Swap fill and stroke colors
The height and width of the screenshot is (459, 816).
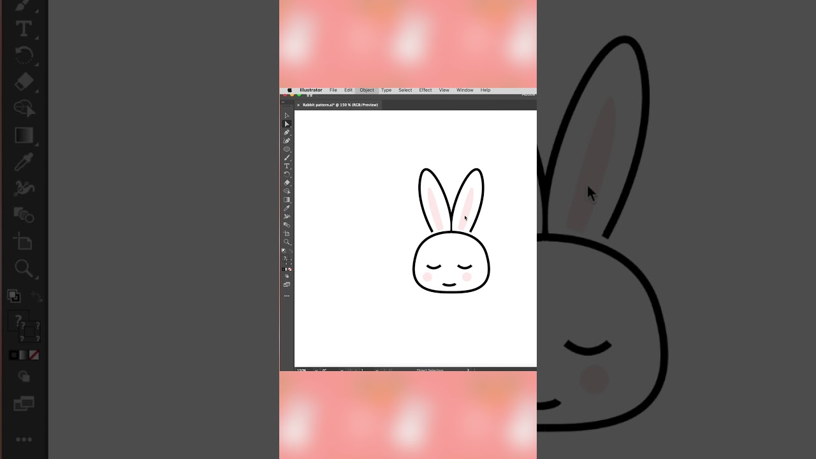(290, 251)
